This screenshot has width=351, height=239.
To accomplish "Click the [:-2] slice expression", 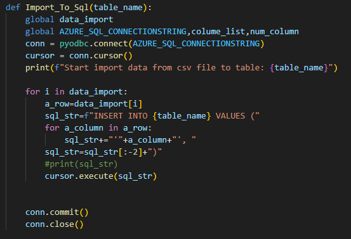I will click(x=130, y=152).
